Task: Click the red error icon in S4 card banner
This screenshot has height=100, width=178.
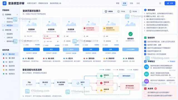Action: click(85, 28)
